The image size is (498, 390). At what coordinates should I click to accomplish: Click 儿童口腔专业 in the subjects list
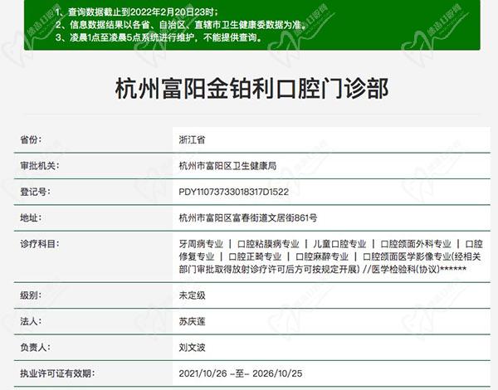pos(339,244)
